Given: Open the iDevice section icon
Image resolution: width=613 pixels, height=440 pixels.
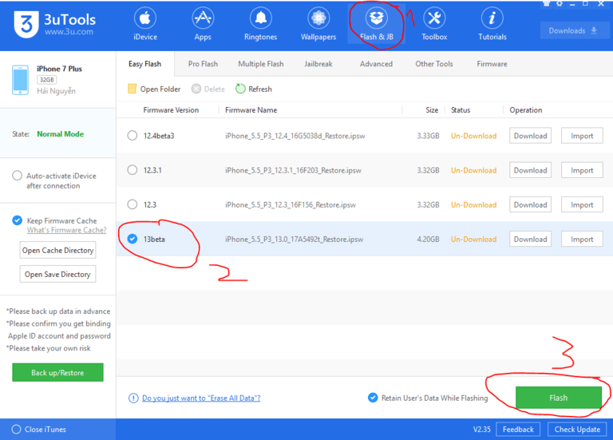Looking at the screenshot, I should [x=144, y=19].
